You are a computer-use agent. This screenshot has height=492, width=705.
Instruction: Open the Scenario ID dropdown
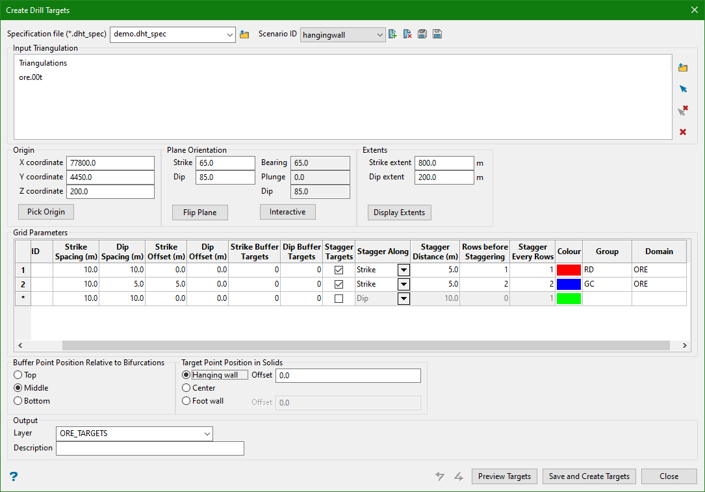380,35
